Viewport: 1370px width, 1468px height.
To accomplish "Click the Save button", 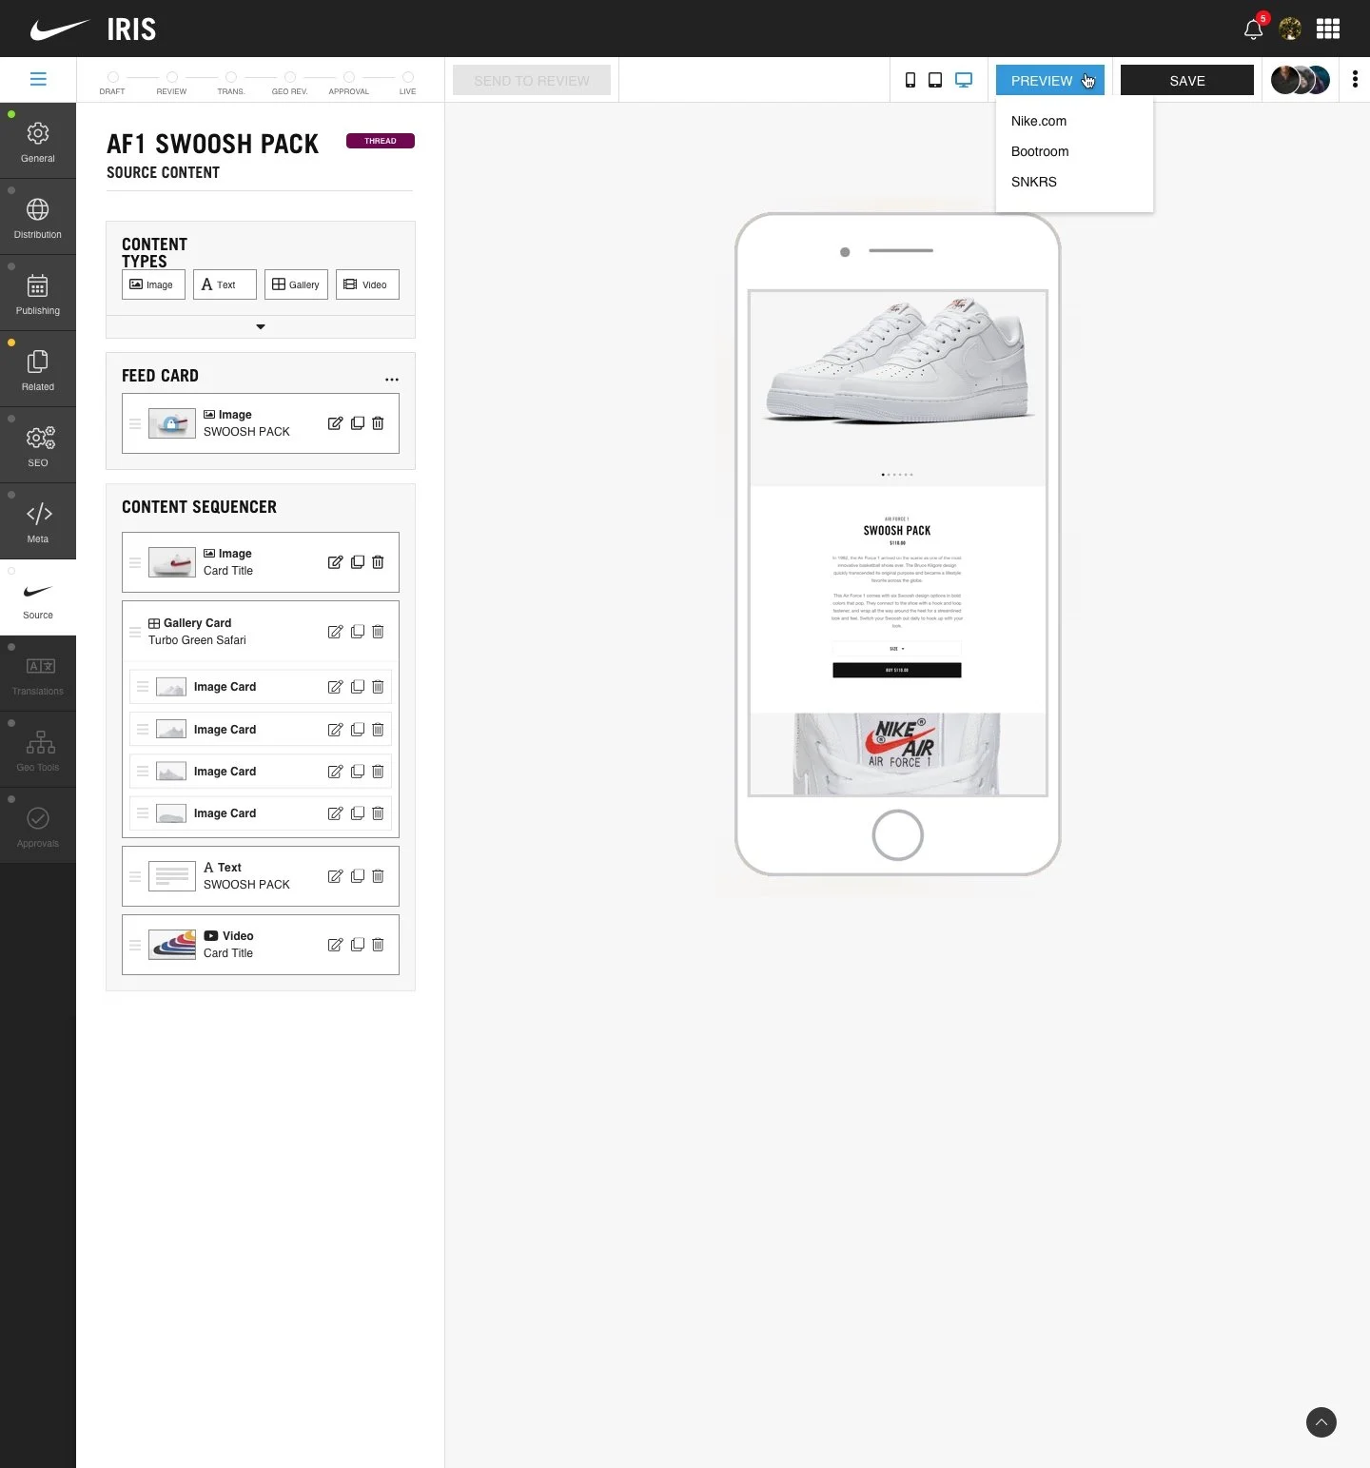I will click(x=1186, y=80).
